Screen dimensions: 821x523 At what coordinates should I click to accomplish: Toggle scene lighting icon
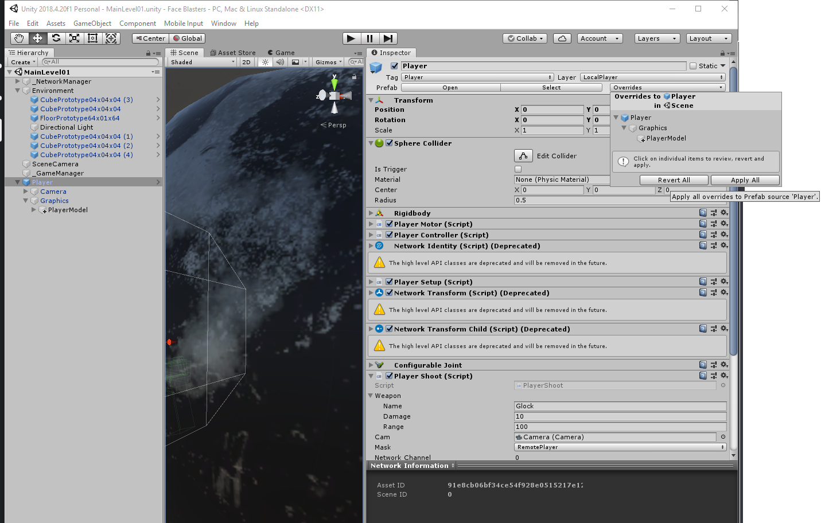265,62
